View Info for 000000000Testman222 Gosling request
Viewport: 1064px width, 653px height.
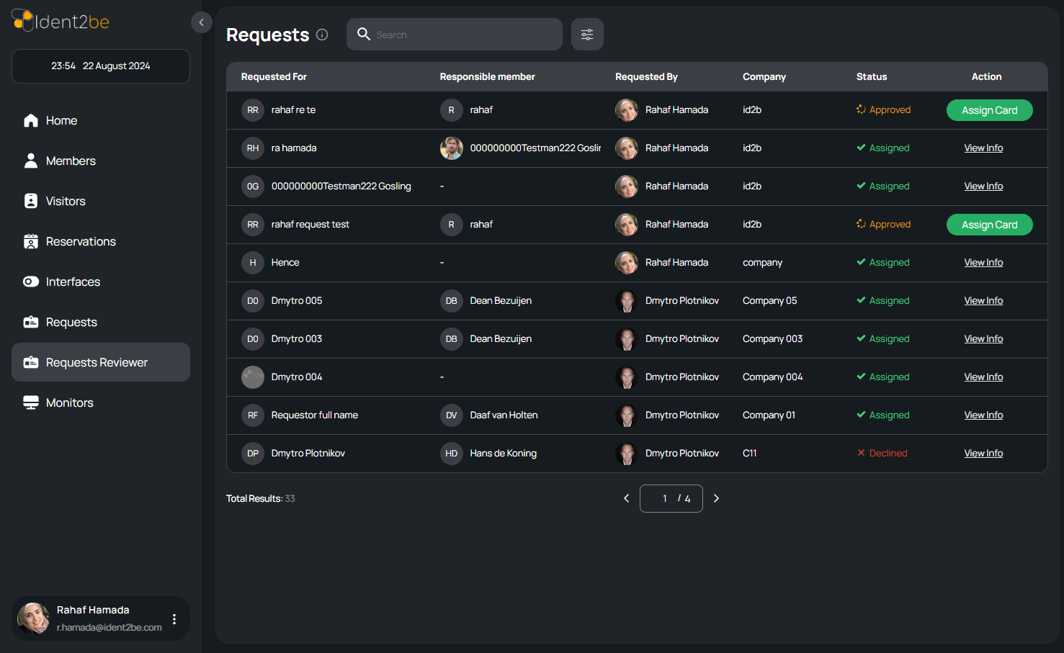click(983, 186)
